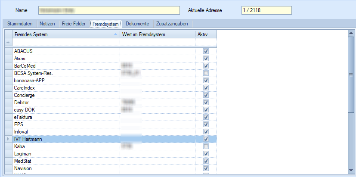The image size is (356, 177).
Task: Toggle Aktiv checkbox for Infoval
Action: click(206, 131)
